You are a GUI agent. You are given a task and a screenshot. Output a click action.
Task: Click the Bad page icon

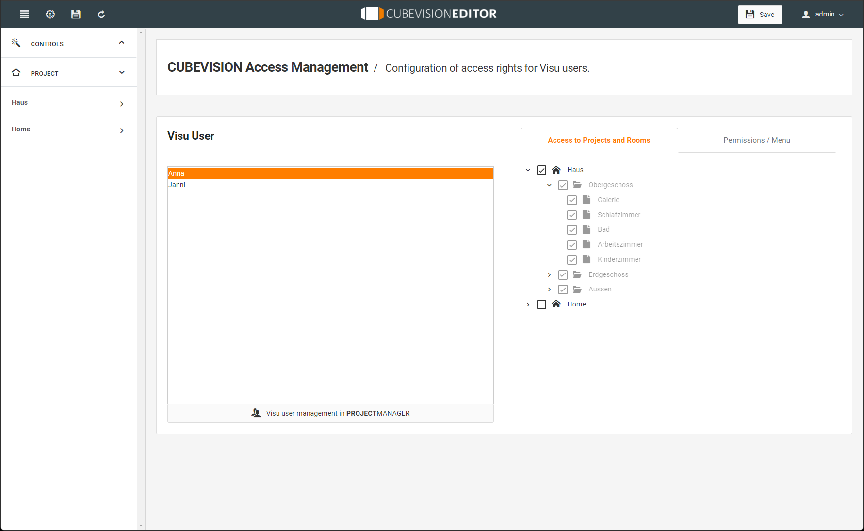(x=587, y=229)
